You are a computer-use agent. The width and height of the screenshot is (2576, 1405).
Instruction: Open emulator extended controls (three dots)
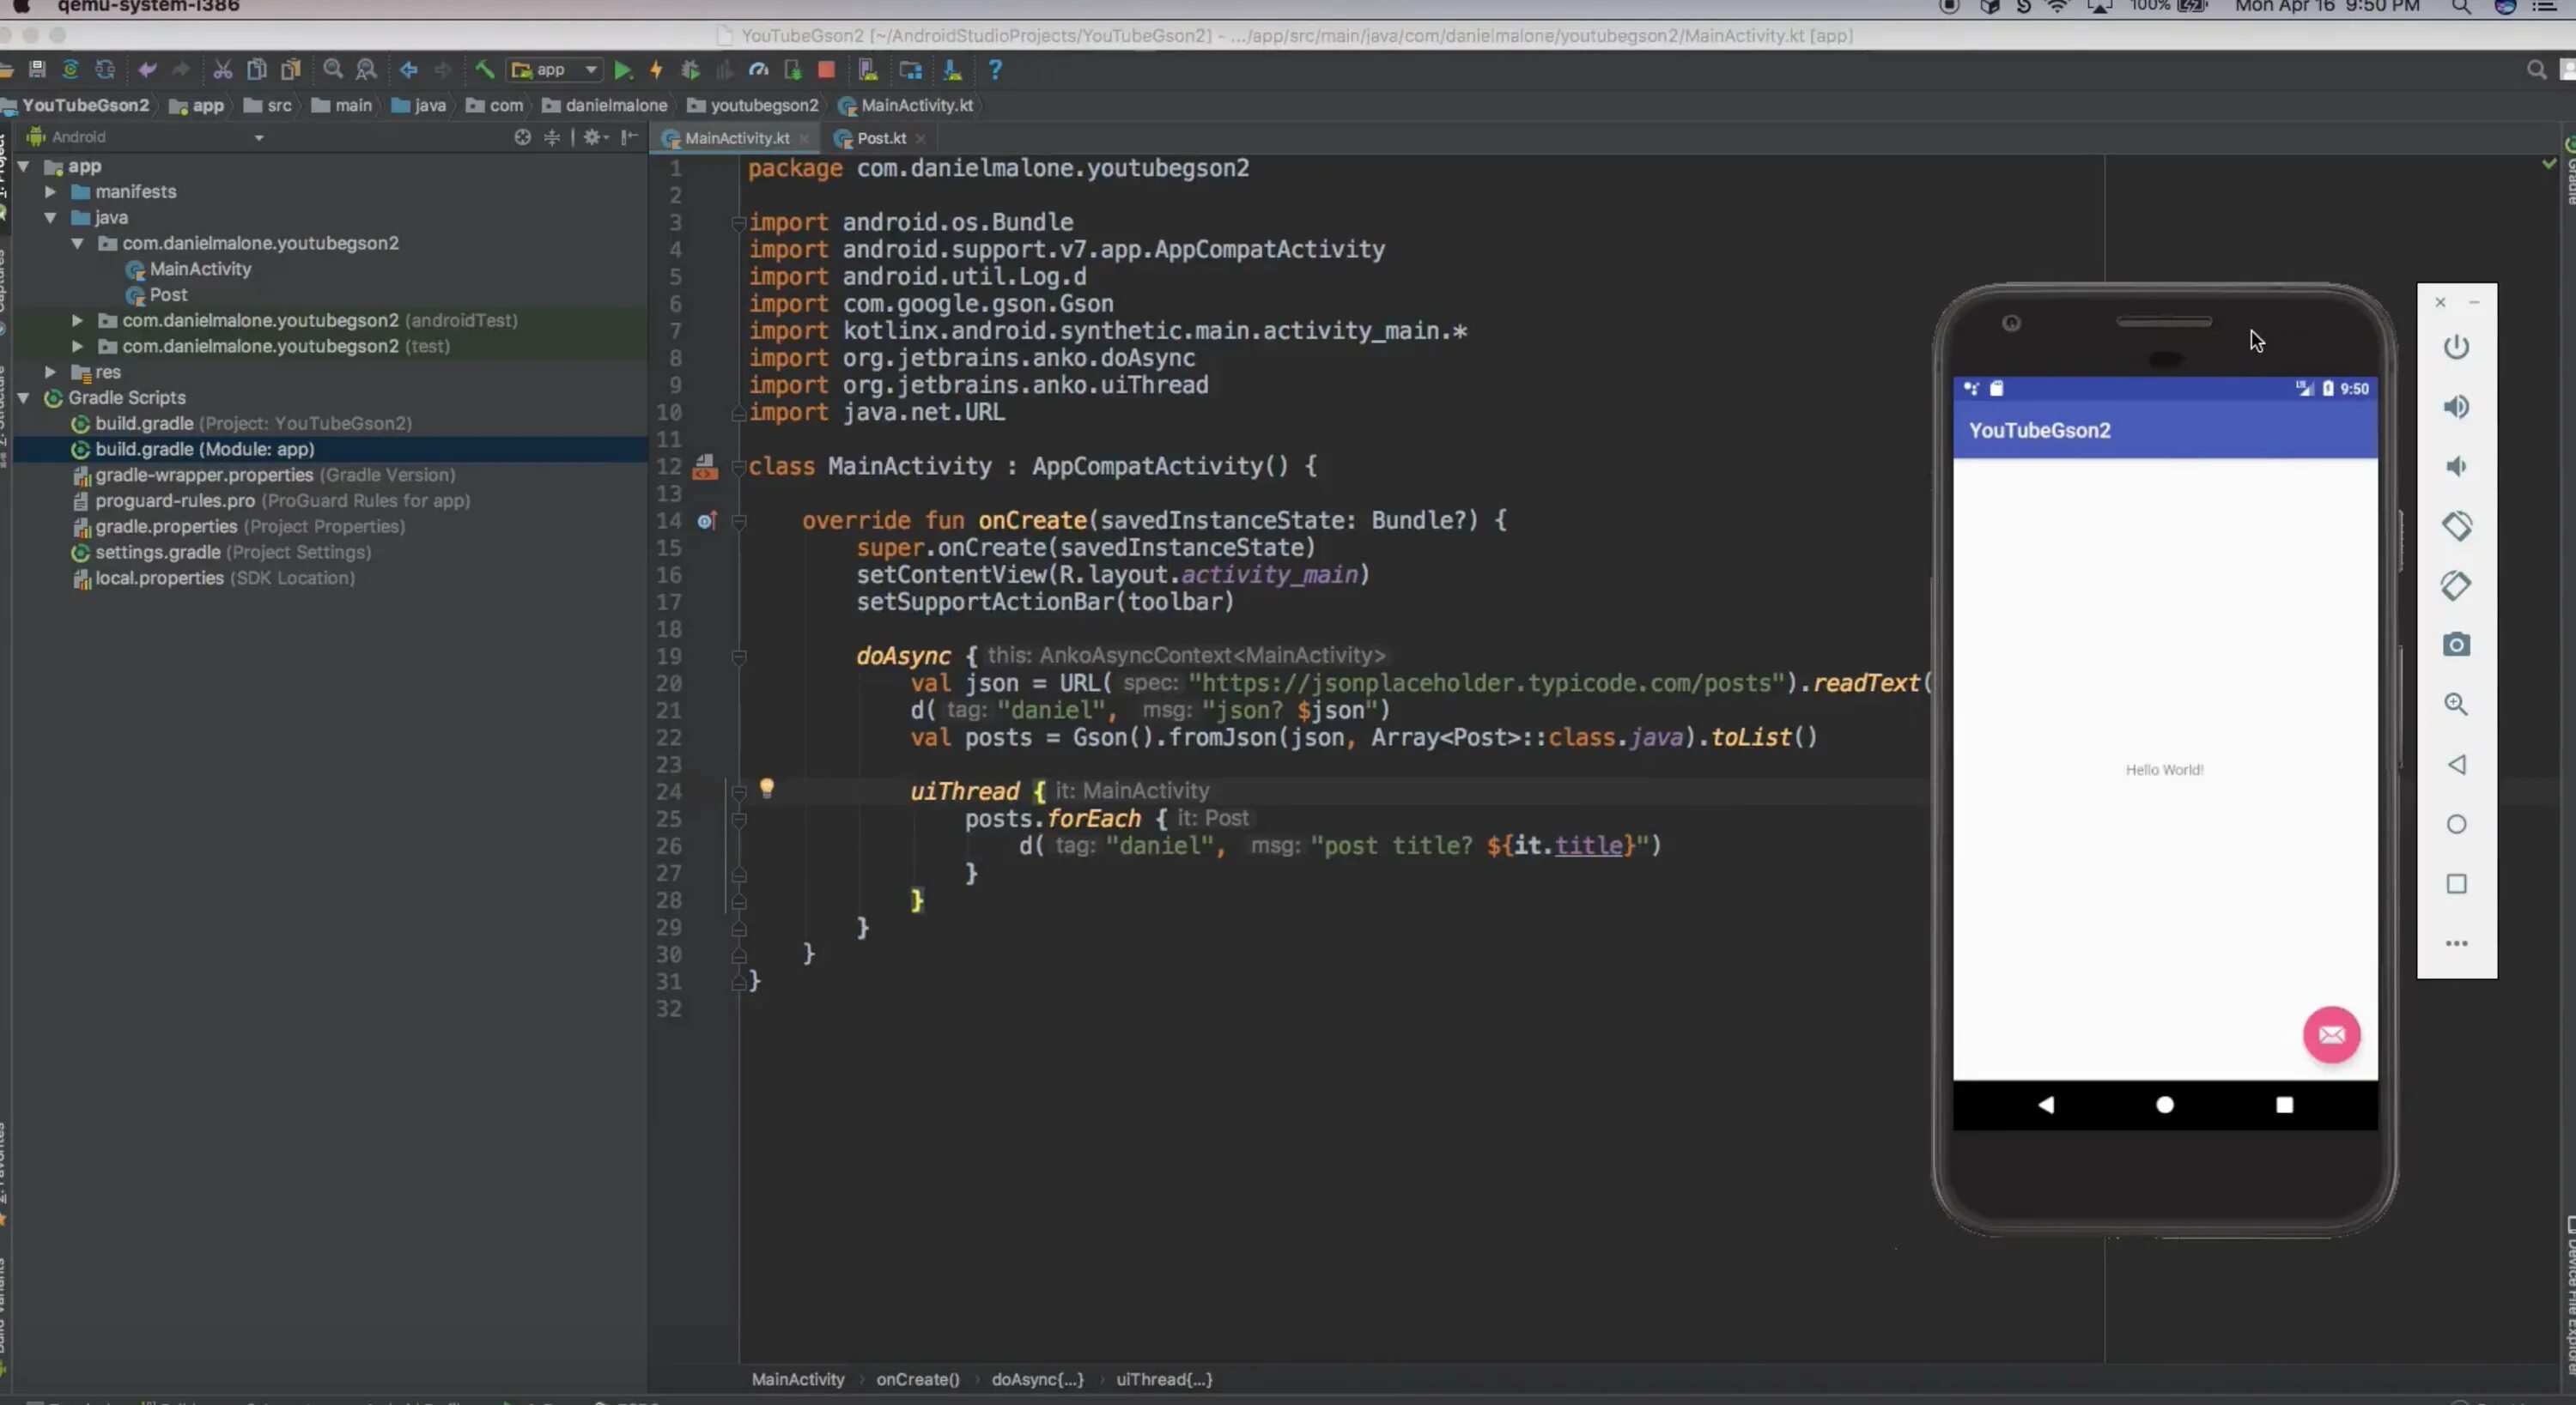point(2456,943)
